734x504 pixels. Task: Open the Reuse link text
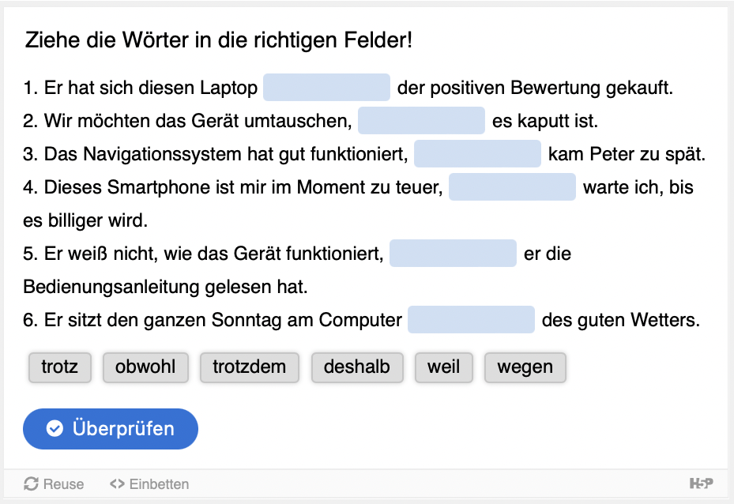click(63, 483)
